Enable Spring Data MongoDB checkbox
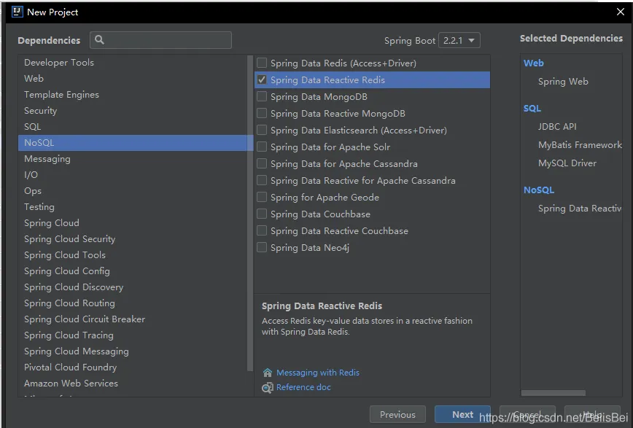This screenshot has height=428, width=633. pos(262,96)
